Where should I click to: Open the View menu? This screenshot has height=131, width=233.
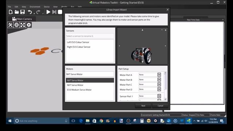[x=24, y=7]
